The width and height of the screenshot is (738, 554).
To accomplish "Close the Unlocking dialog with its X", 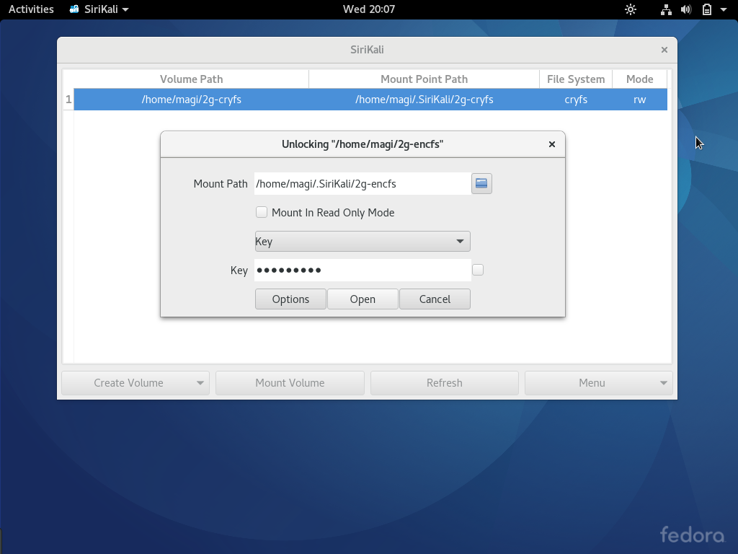I will coord(552,144).
